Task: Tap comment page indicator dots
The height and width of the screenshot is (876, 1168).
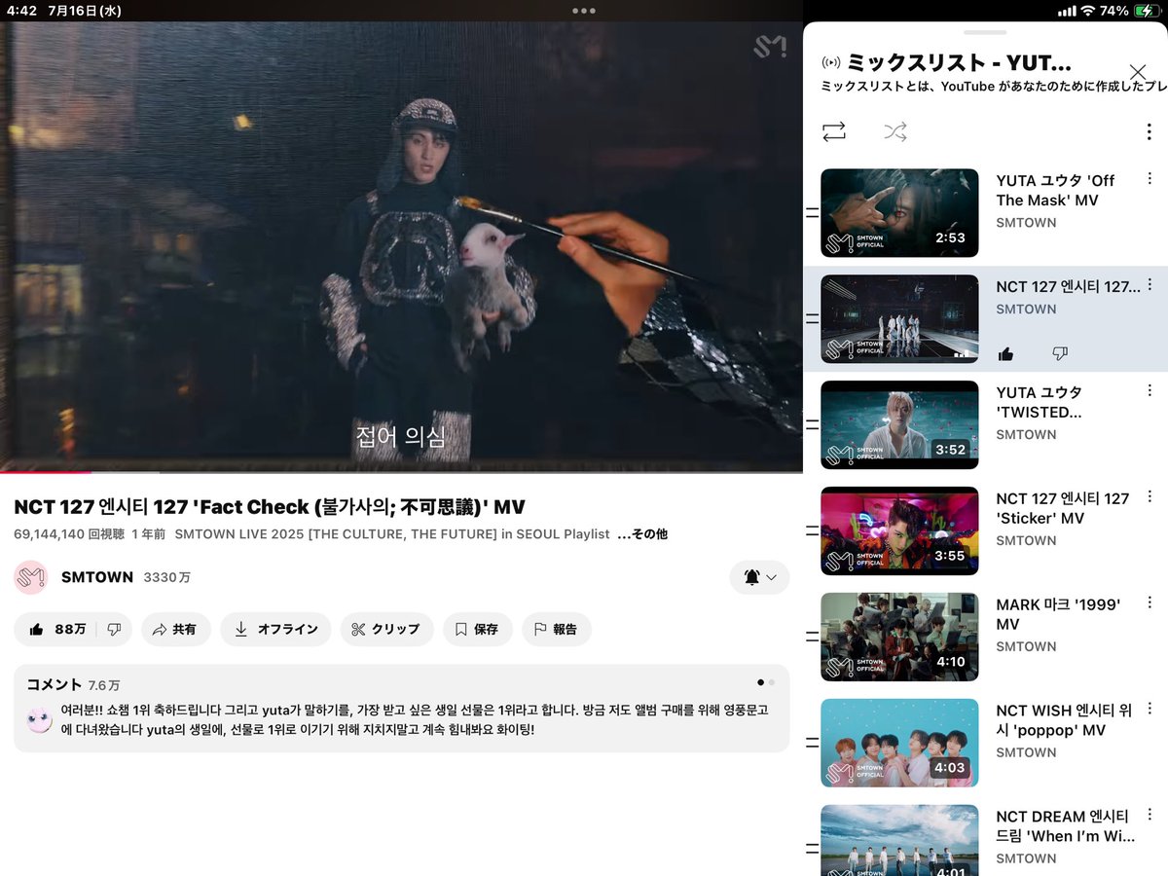Action: (x=766, y=682)
